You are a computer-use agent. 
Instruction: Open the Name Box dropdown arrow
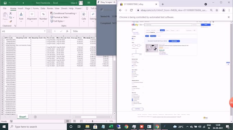(45, 31)
